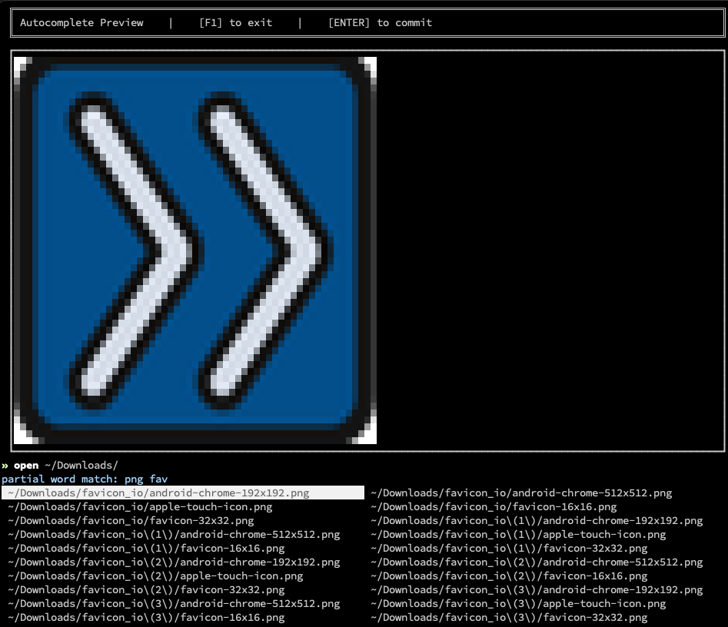Pick favicon_io\(1\)/favicon-16x16.png from list
Viewport: 728px width, 627px height.
point(146,548)
